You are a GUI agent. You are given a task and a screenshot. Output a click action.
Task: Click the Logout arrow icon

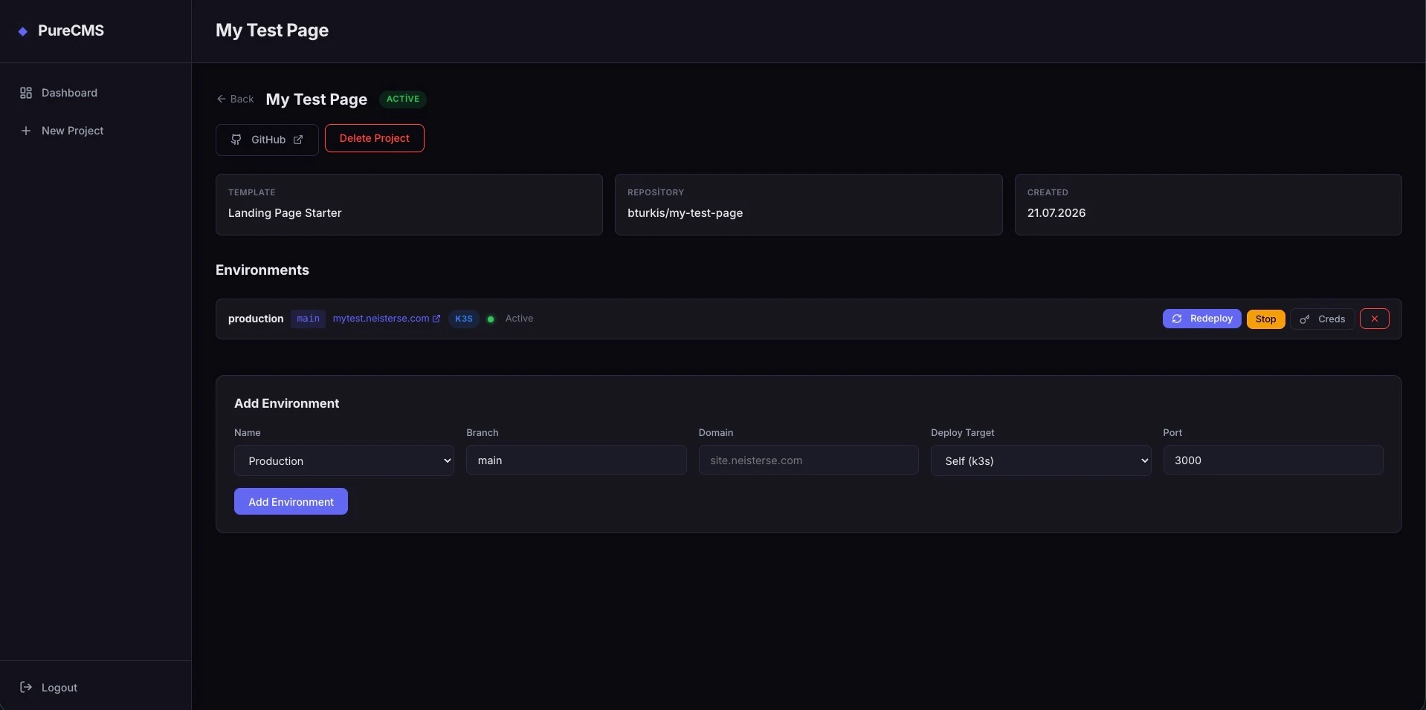coord(26,687)
